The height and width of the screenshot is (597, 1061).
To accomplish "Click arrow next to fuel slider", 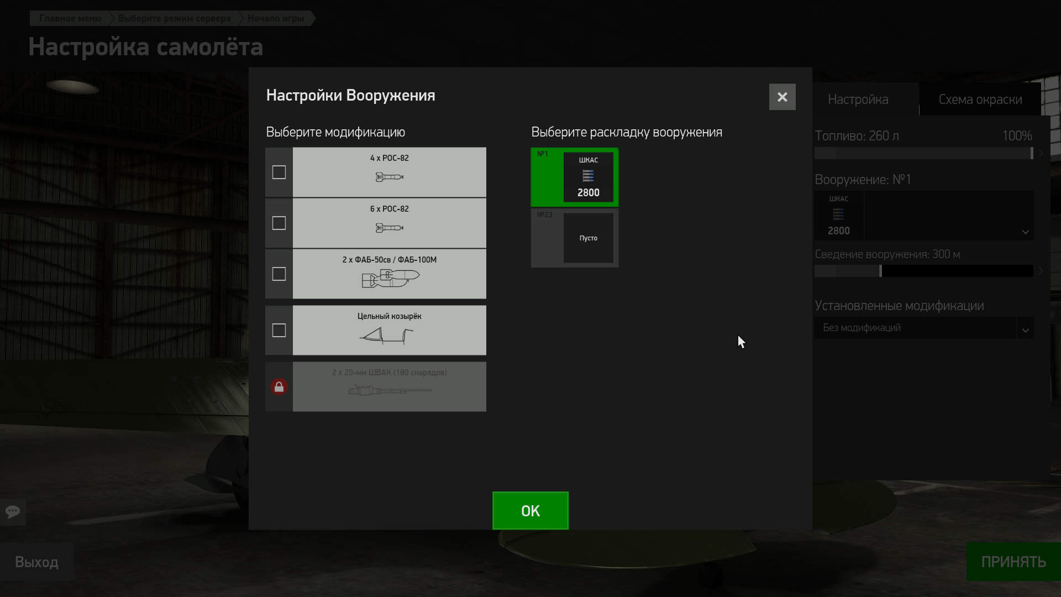I will pyautogui.click(x=1041, y=153).
